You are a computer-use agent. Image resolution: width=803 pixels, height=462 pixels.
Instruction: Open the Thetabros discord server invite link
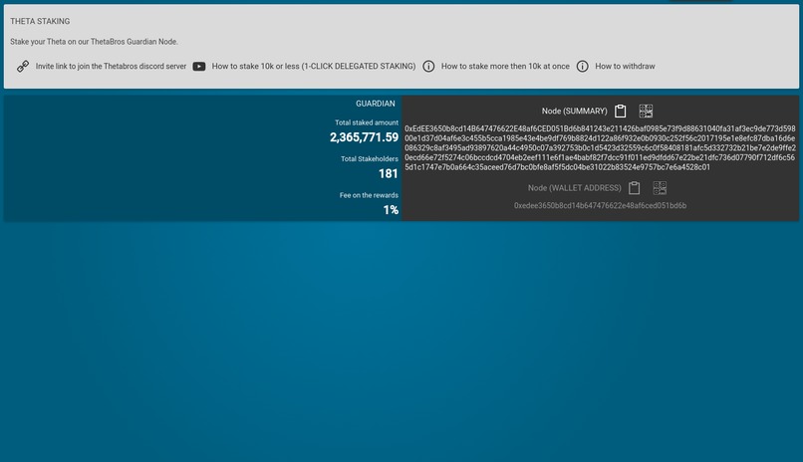click(x=111, y=66)
